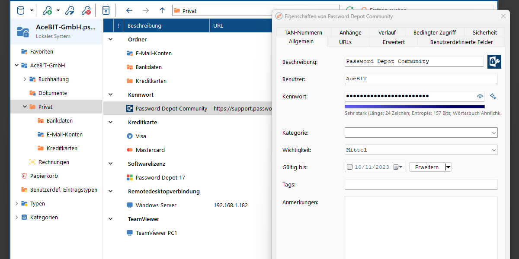Expand the Kategorien node
Image resolution: width=519 pixels, height=259 pixels.
tap(17, 217)
